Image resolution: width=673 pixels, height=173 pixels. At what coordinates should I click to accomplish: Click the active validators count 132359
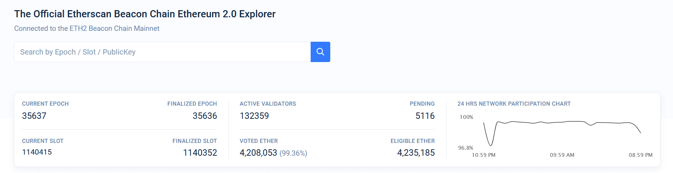[254, 116]
